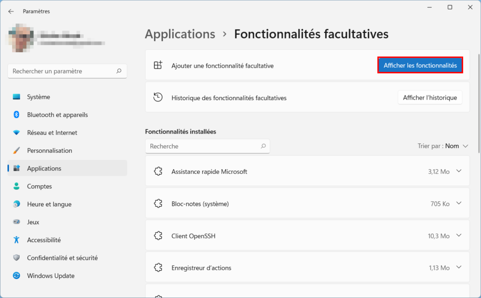Click the 'Afficher les fonctionnalités' button
Screen dimensions: 481x298
click(420, 65)
